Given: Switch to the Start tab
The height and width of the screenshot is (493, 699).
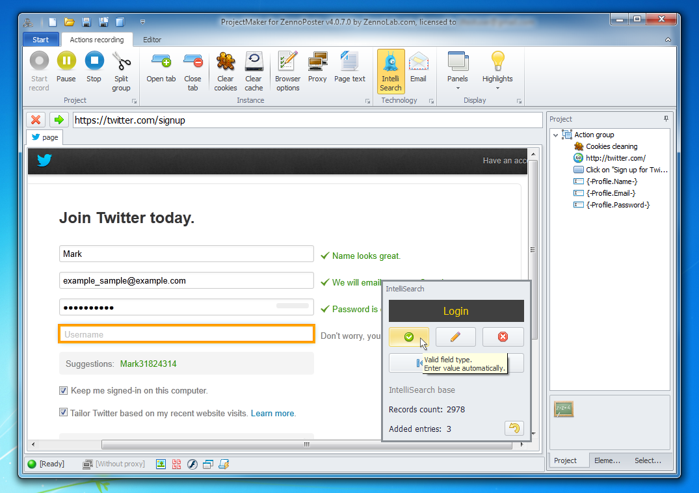Looking at the screenshot, I should 40,40.
